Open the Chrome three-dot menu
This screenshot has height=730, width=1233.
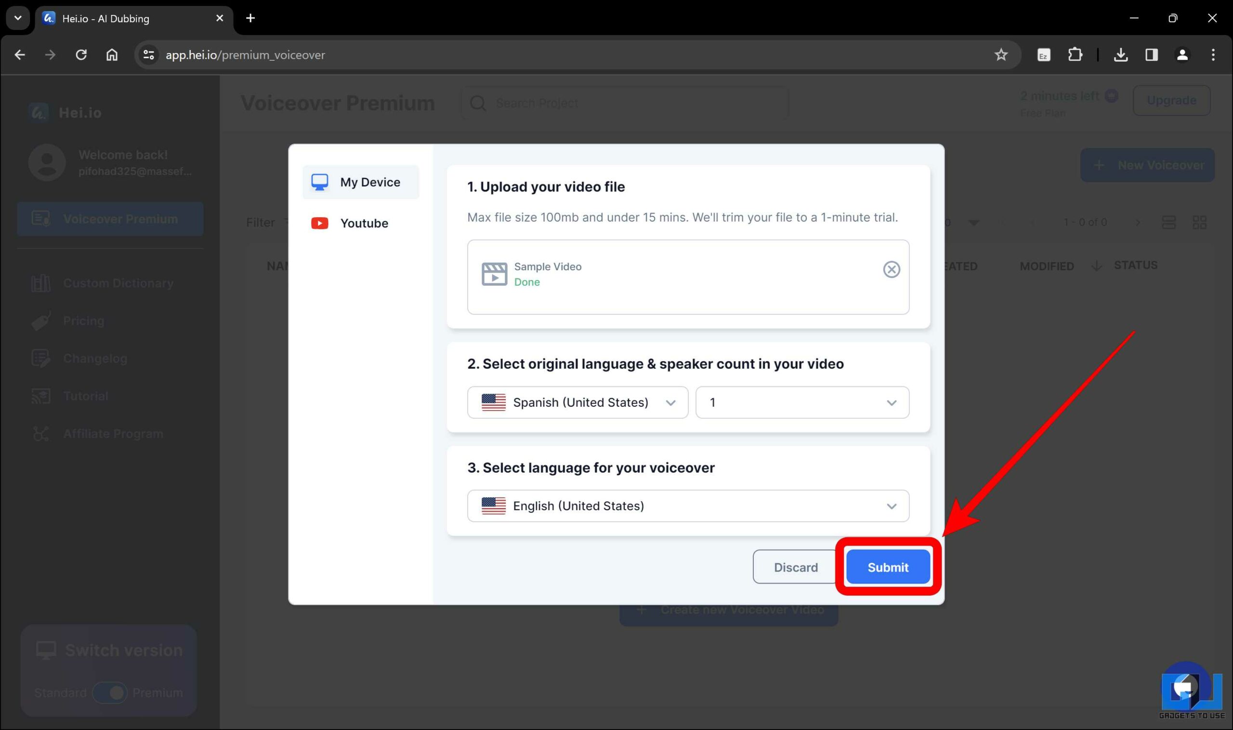[1212, 54]
